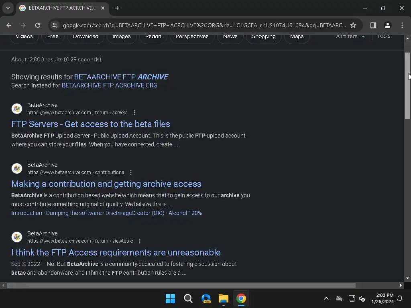Click BetaArchive favicon of viewtopic result

point(17,237)
